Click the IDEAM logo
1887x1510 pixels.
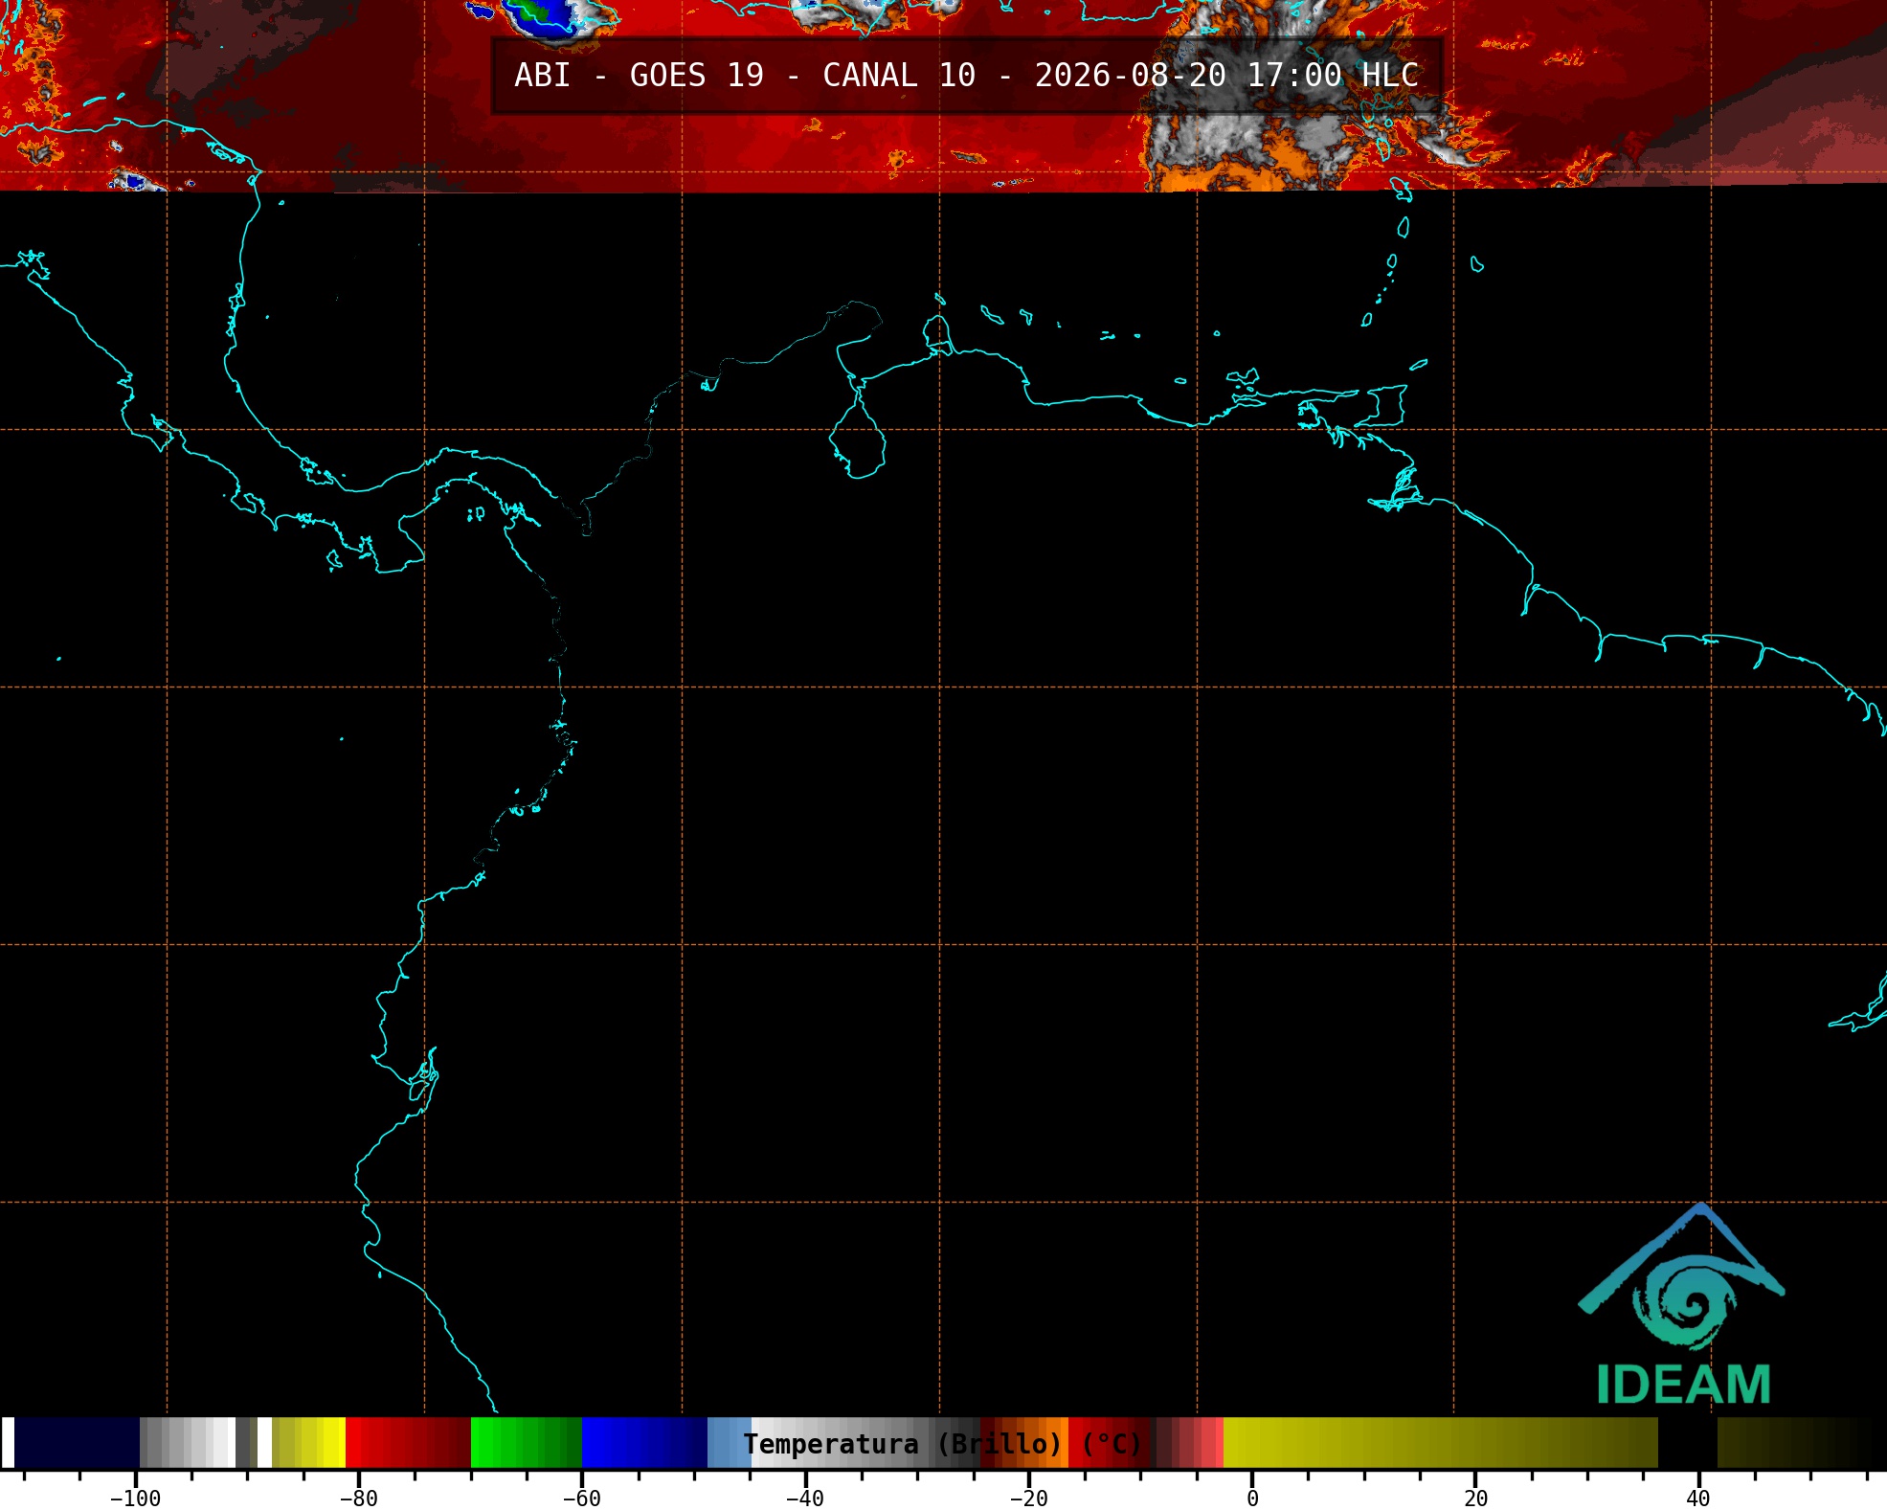coord(1682,1304)
